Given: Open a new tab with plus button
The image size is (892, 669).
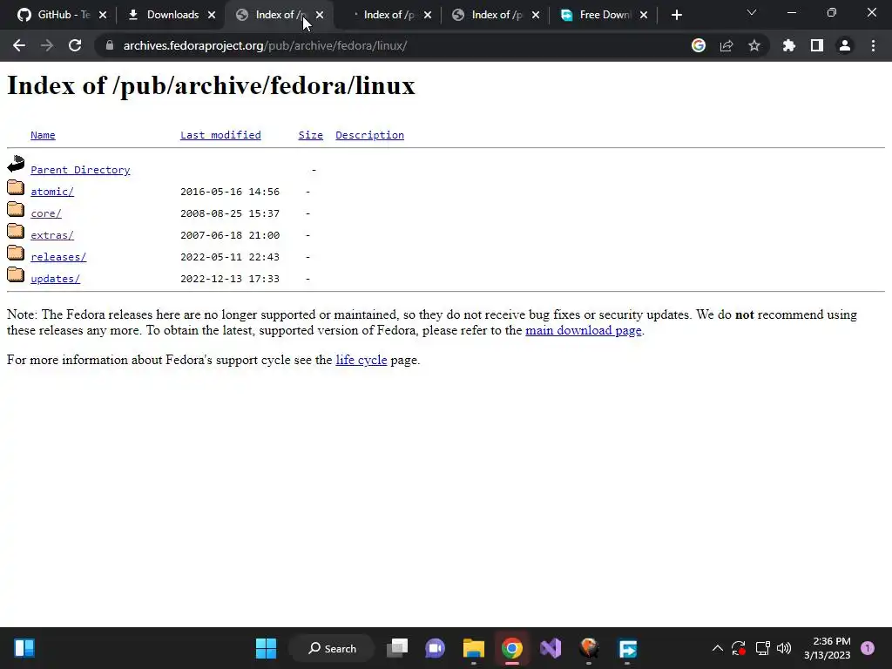Looking at the screenshot, I should pos(676,15).
